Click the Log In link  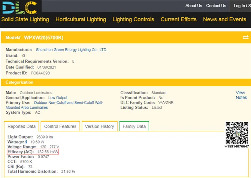coord(242,6)
